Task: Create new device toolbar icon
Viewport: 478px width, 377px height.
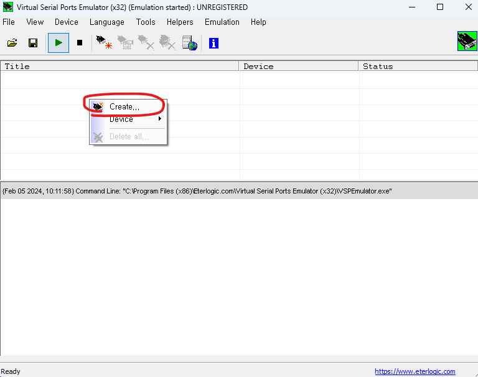Action: [x=104, y=42]
